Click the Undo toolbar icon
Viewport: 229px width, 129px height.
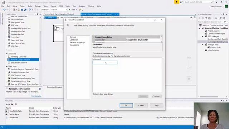30,10
